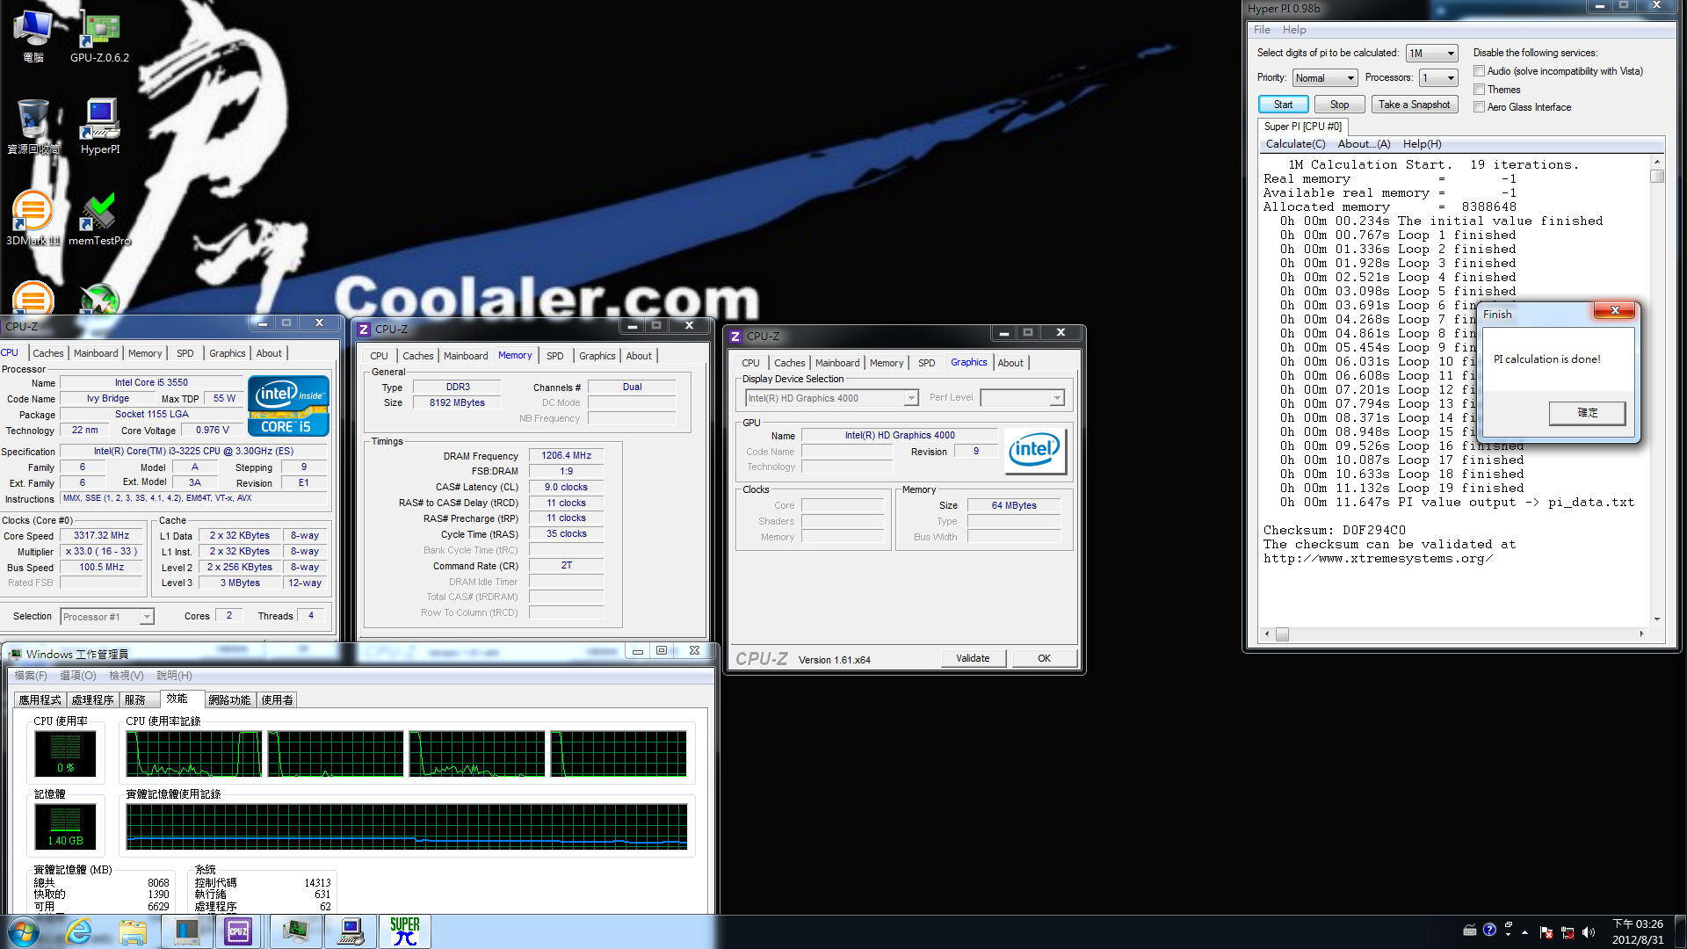This screenshot has height=949, width=1687.
Task: Click the Intel Core i5 logo
Action: pos(288,405)
